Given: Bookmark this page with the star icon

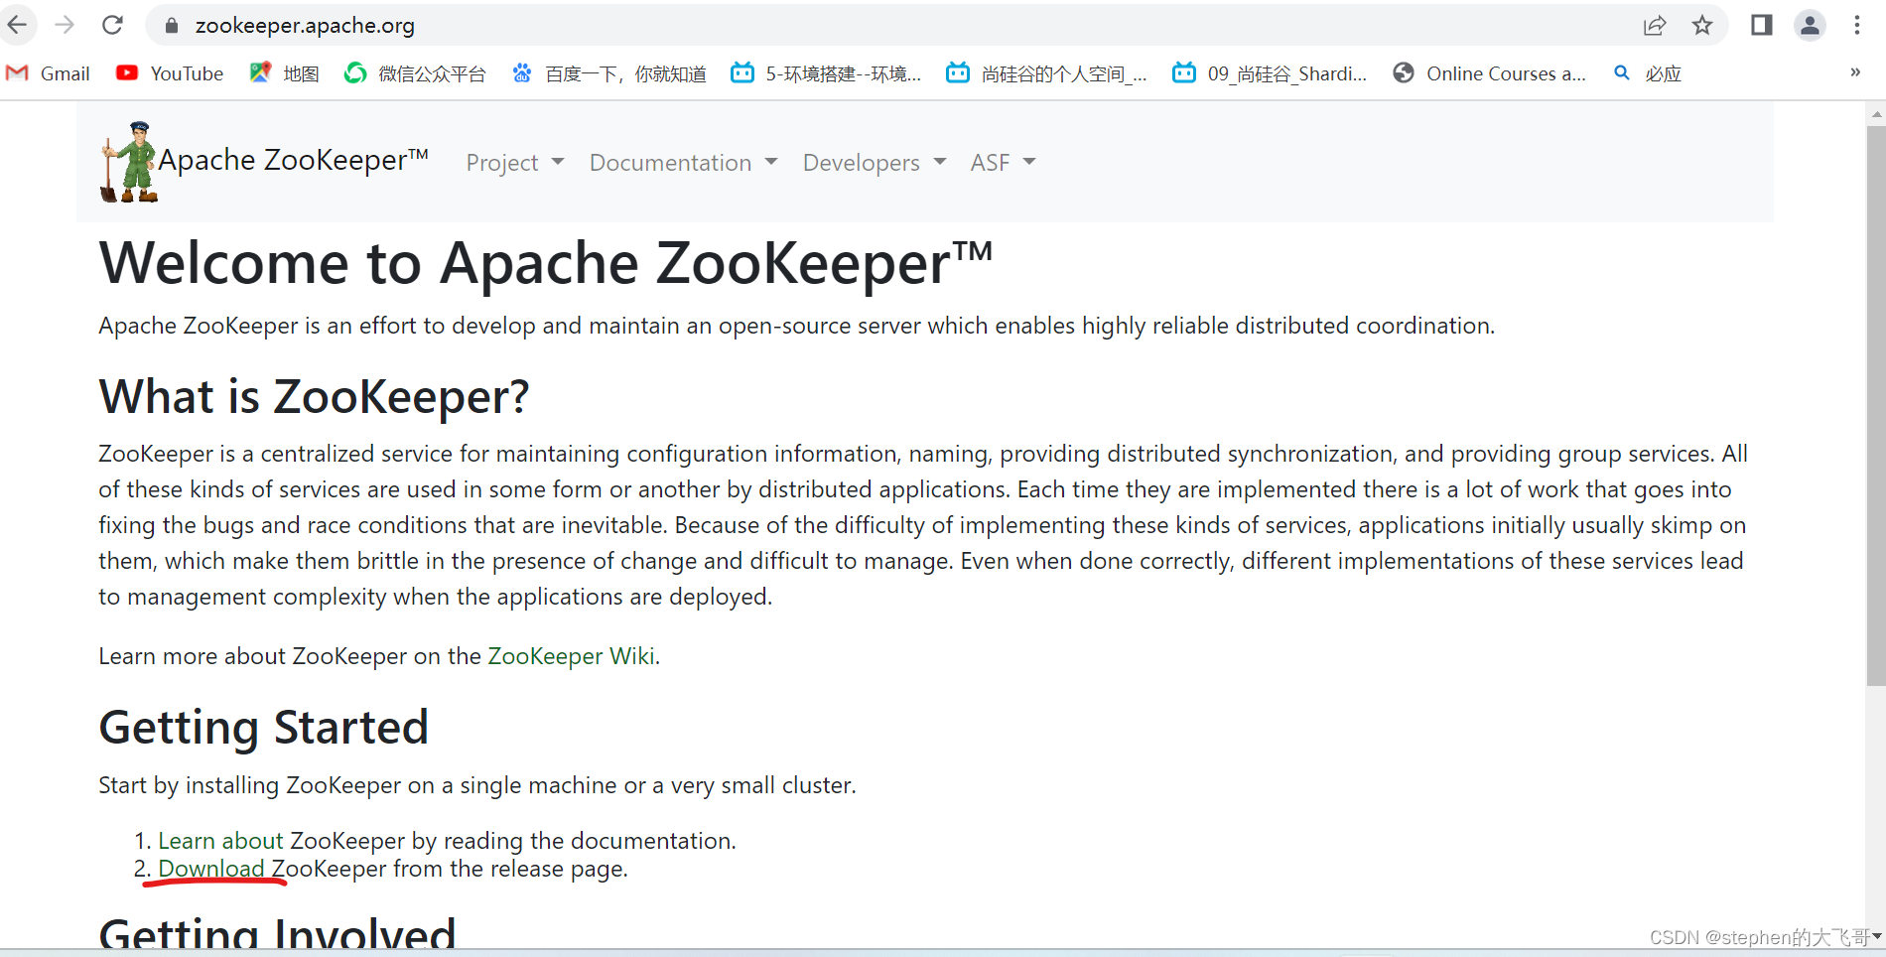Looking at the screenshot, I should [1703, 25].
